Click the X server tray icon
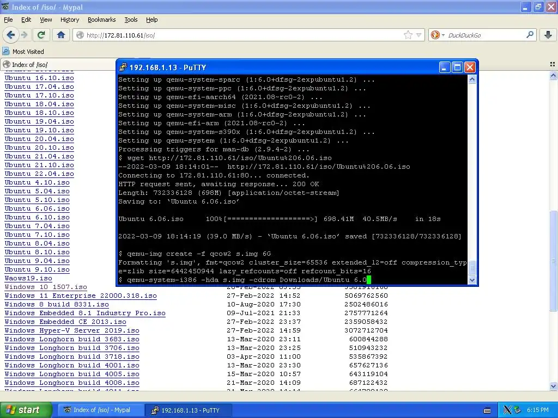The width and height of the screenshot is (558, 418). coord(507,410)
